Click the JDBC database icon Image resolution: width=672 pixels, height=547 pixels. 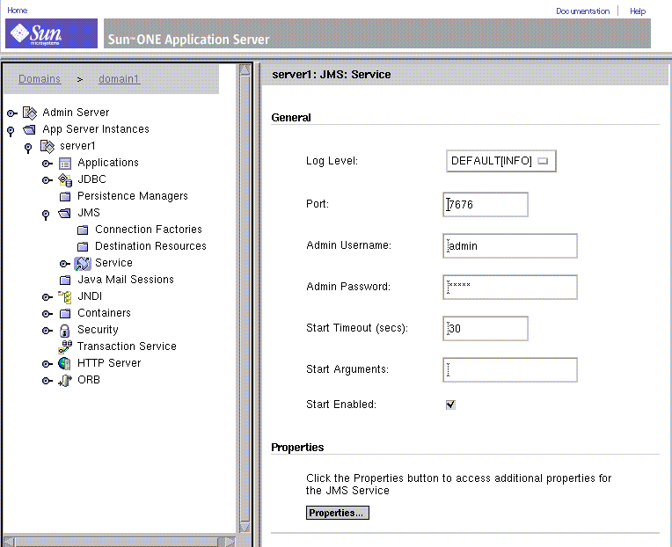point(65,180)
